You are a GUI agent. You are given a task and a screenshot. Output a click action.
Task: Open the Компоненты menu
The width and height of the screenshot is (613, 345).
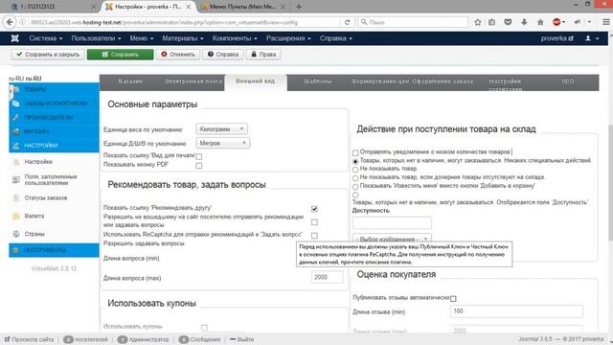(x=235, y=38)
